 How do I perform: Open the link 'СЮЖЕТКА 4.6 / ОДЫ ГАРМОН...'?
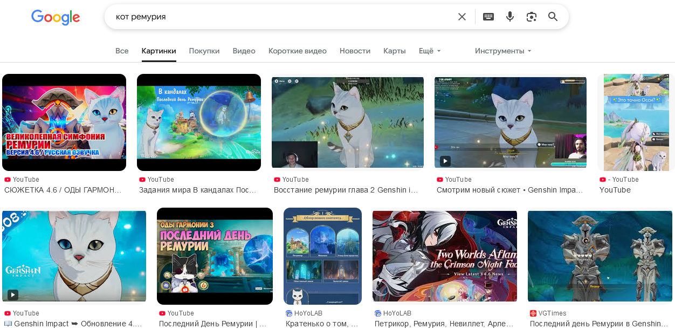point(63,190)
